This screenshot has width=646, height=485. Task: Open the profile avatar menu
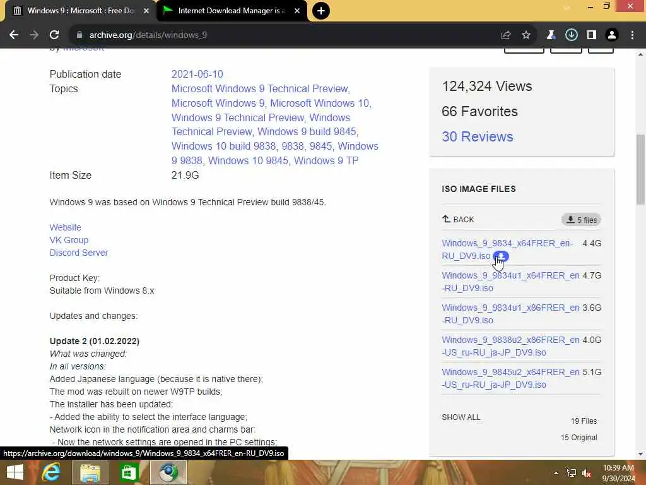(x=612, y=35)
